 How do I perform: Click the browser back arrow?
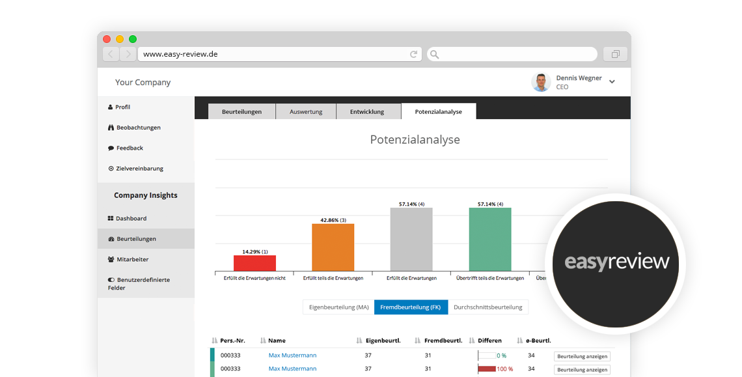111,54
